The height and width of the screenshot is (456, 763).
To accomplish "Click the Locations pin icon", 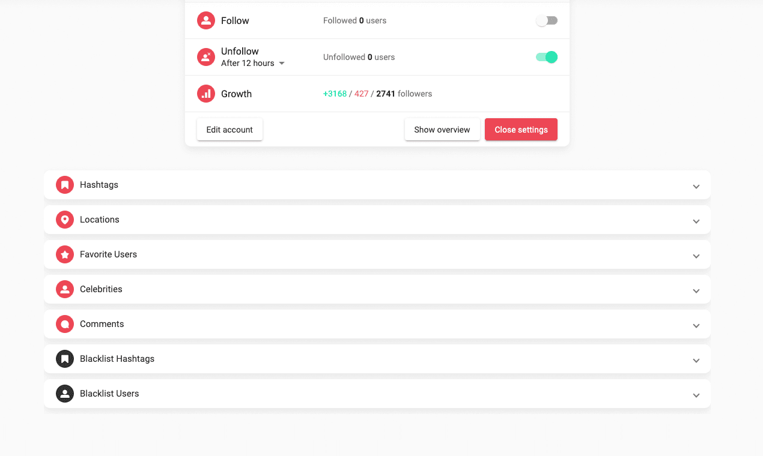I will coord(65,220).
